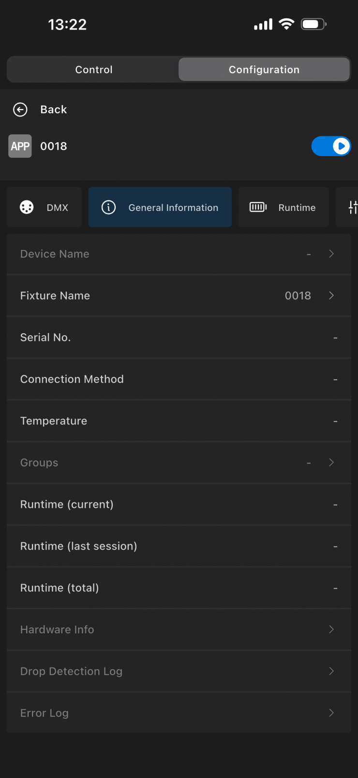The width and height of the screenshot is (358, 778).
Task: Open the Groups row
Action: [179, 463]
